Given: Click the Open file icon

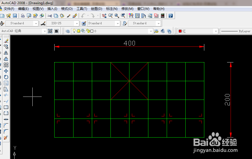Looking at the screenshot, I should [9, 16].
